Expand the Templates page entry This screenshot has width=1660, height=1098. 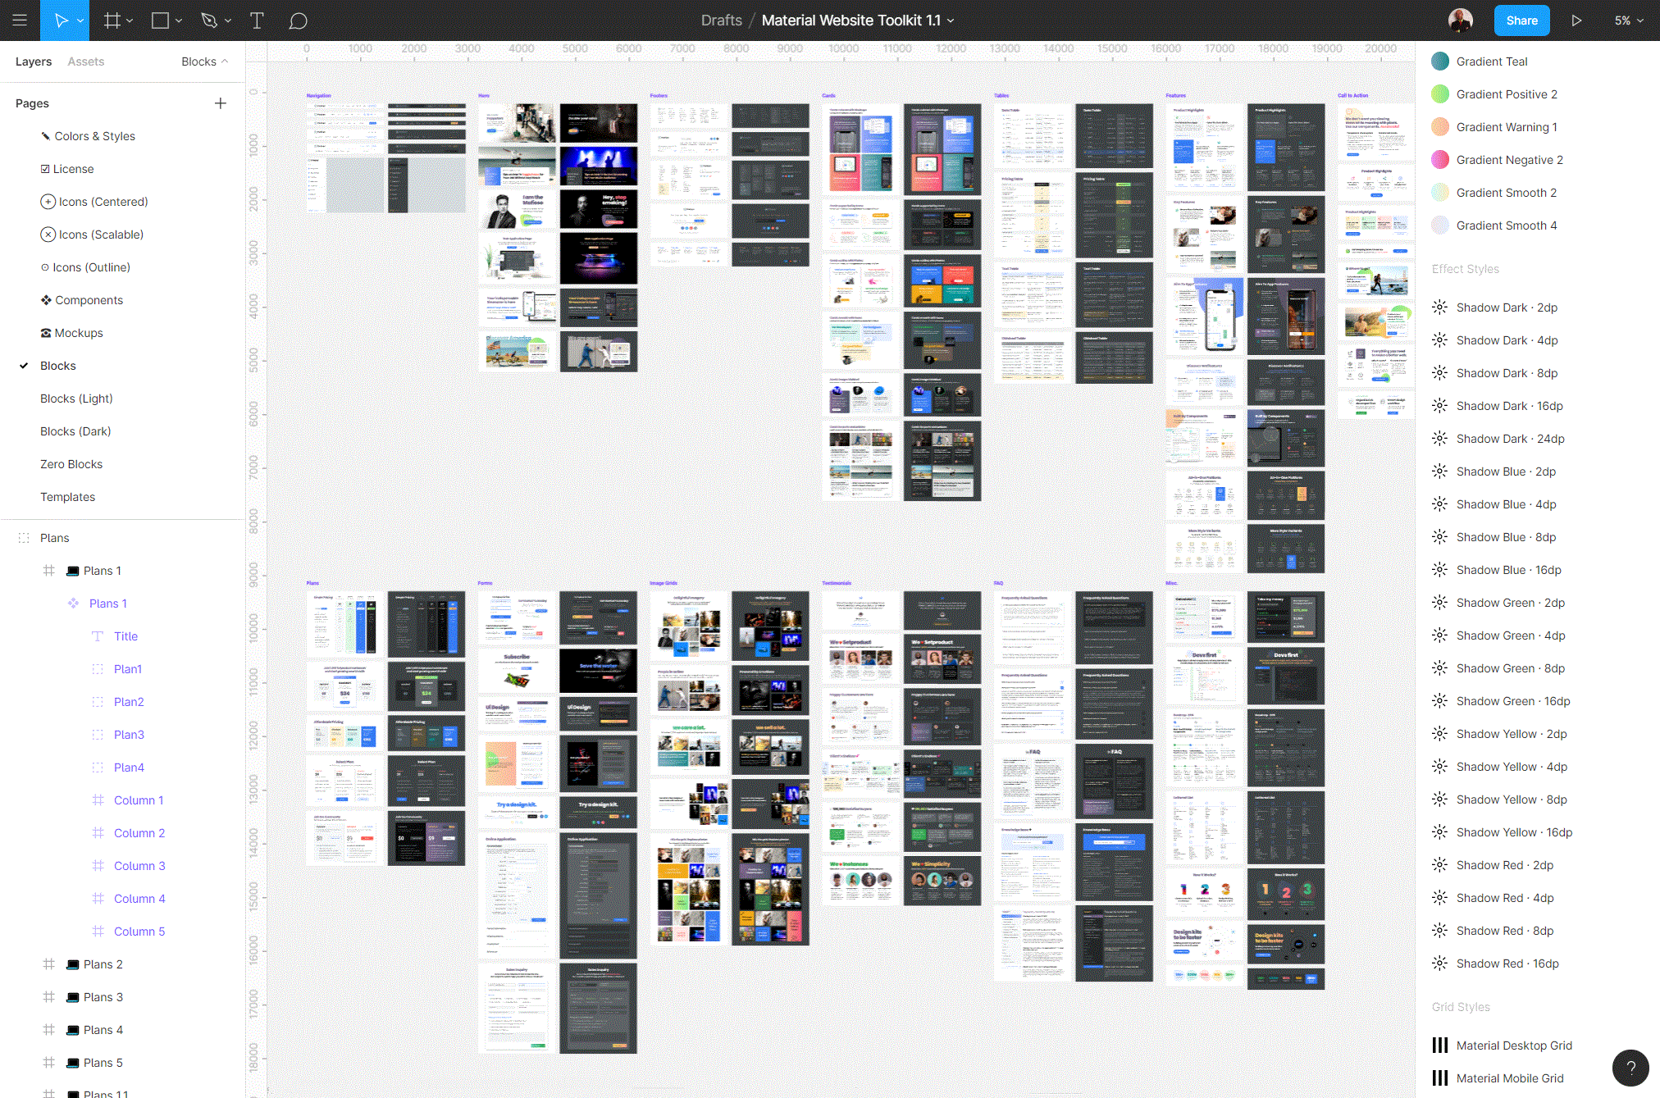(x=69, y=498)
